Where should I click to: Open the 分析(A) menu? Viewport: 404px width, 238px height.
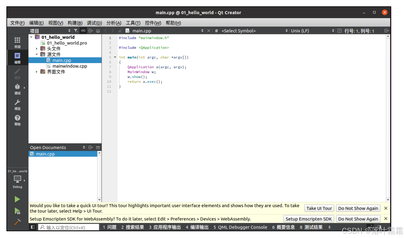click(x=114, y=23)
